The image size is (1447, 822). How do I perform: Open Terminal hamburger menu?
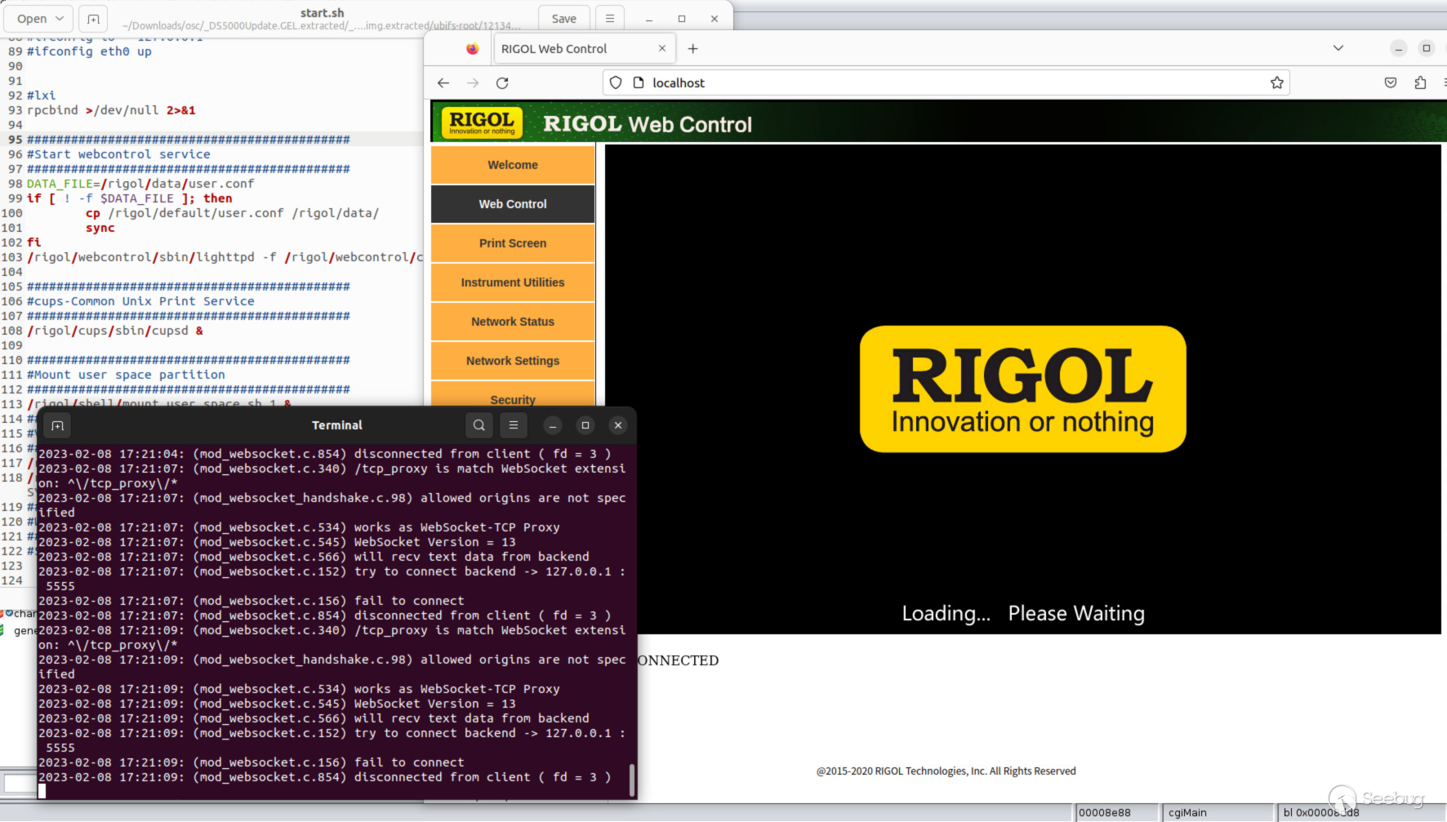[514, 425]
